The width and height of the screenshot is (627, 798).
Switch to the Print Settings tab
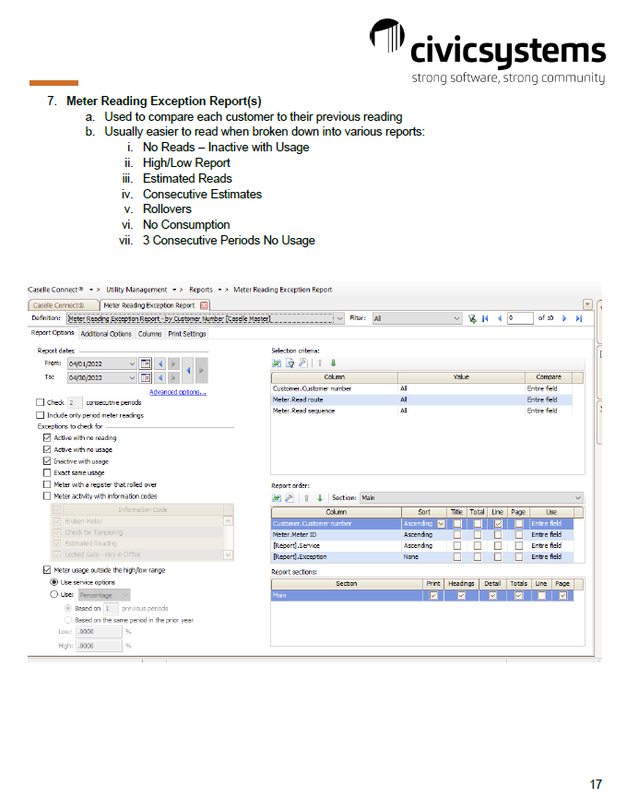(187, 334)
